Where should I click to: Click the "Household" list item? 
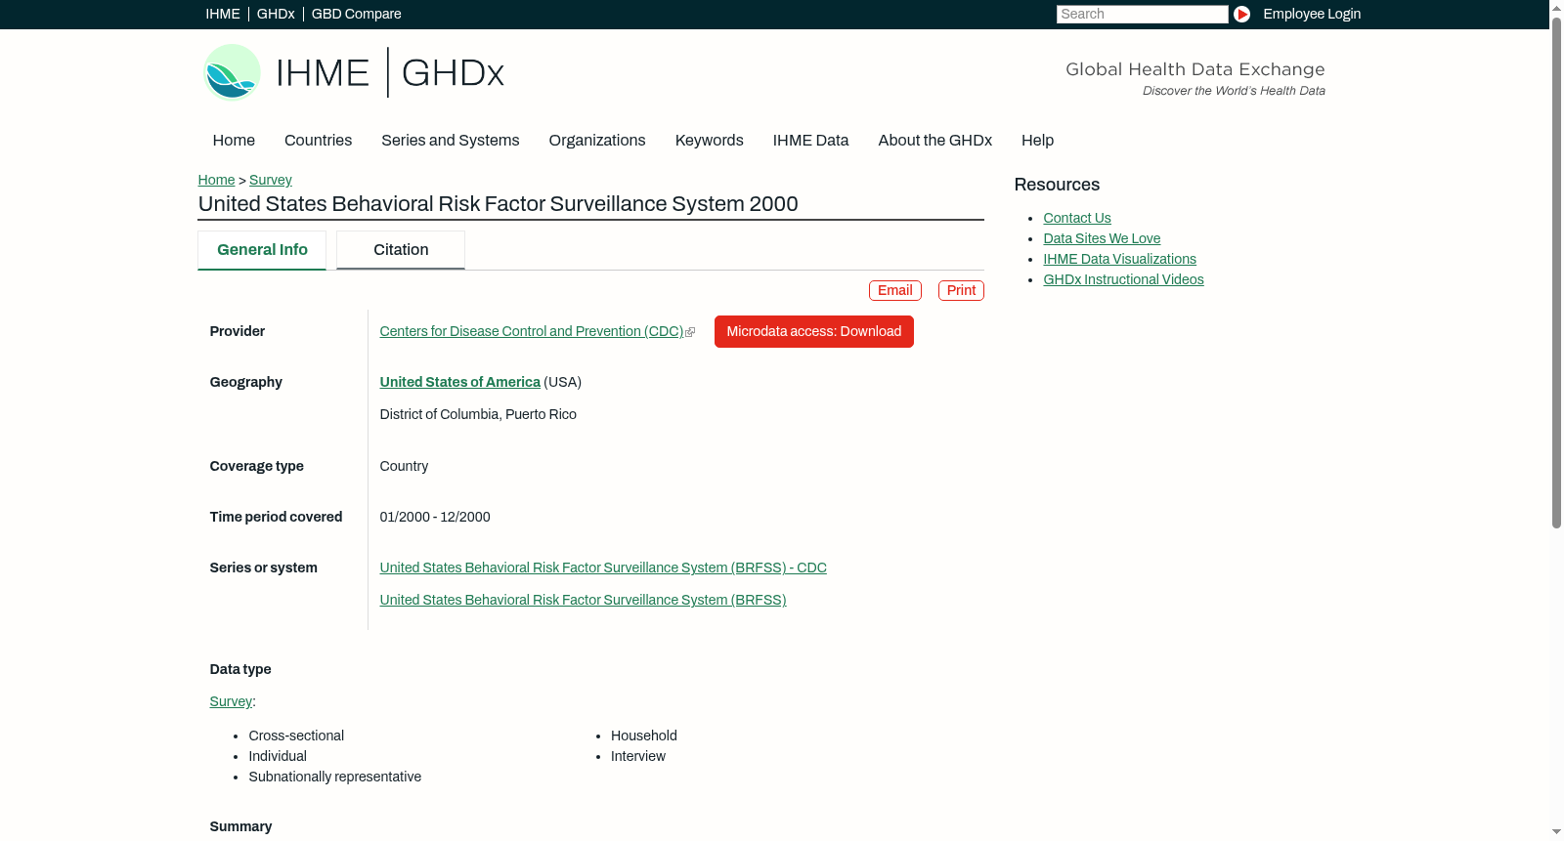coord(644,736)
